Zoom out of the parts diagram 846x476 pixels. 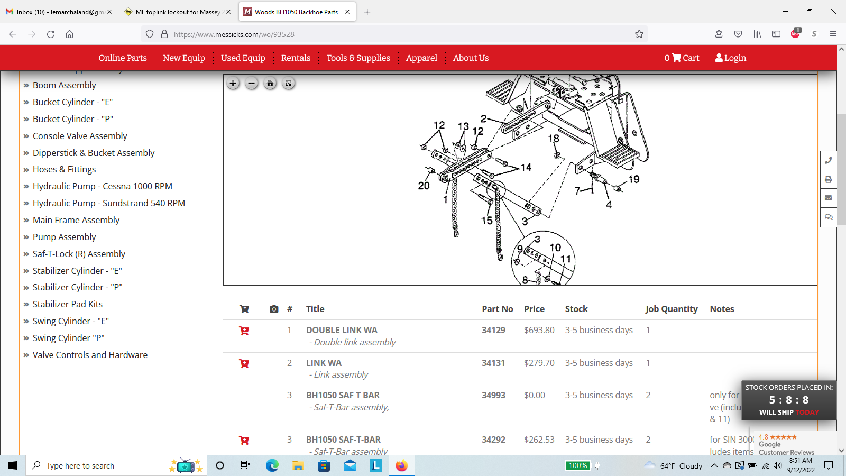pyautogui.click(x=252, y=83)
